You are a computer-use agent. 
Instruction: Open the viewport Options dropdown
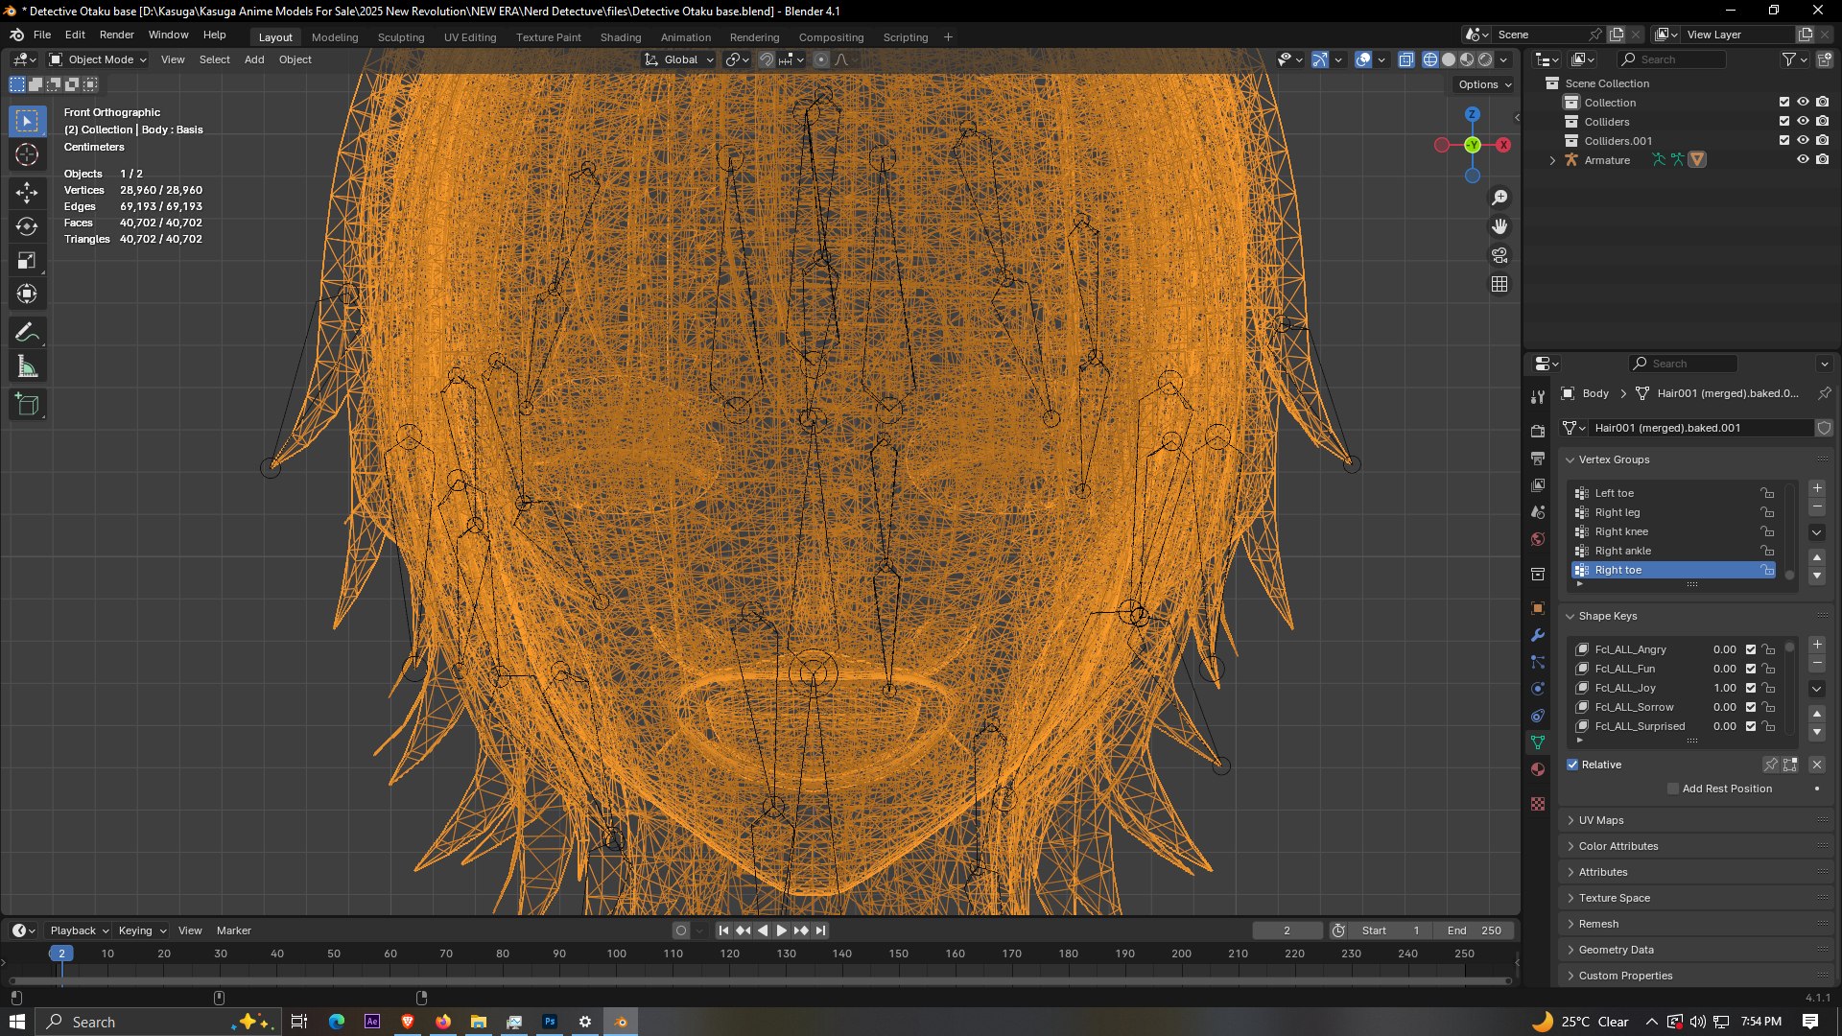point(1484,84)
